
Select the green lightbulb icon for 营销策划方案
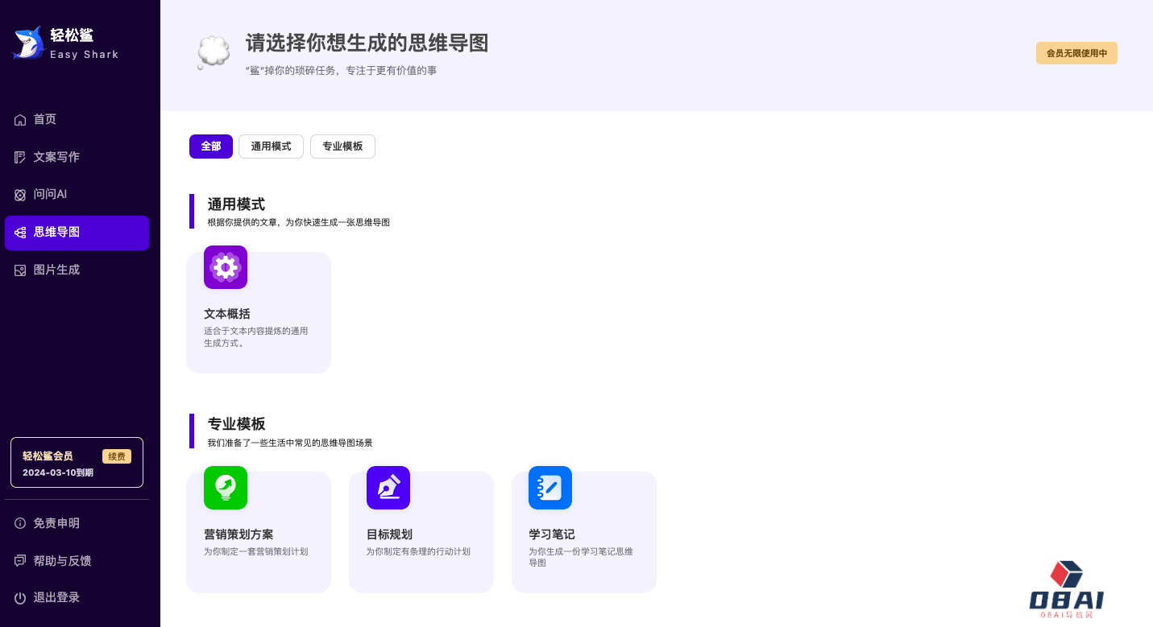coord(226,487)
